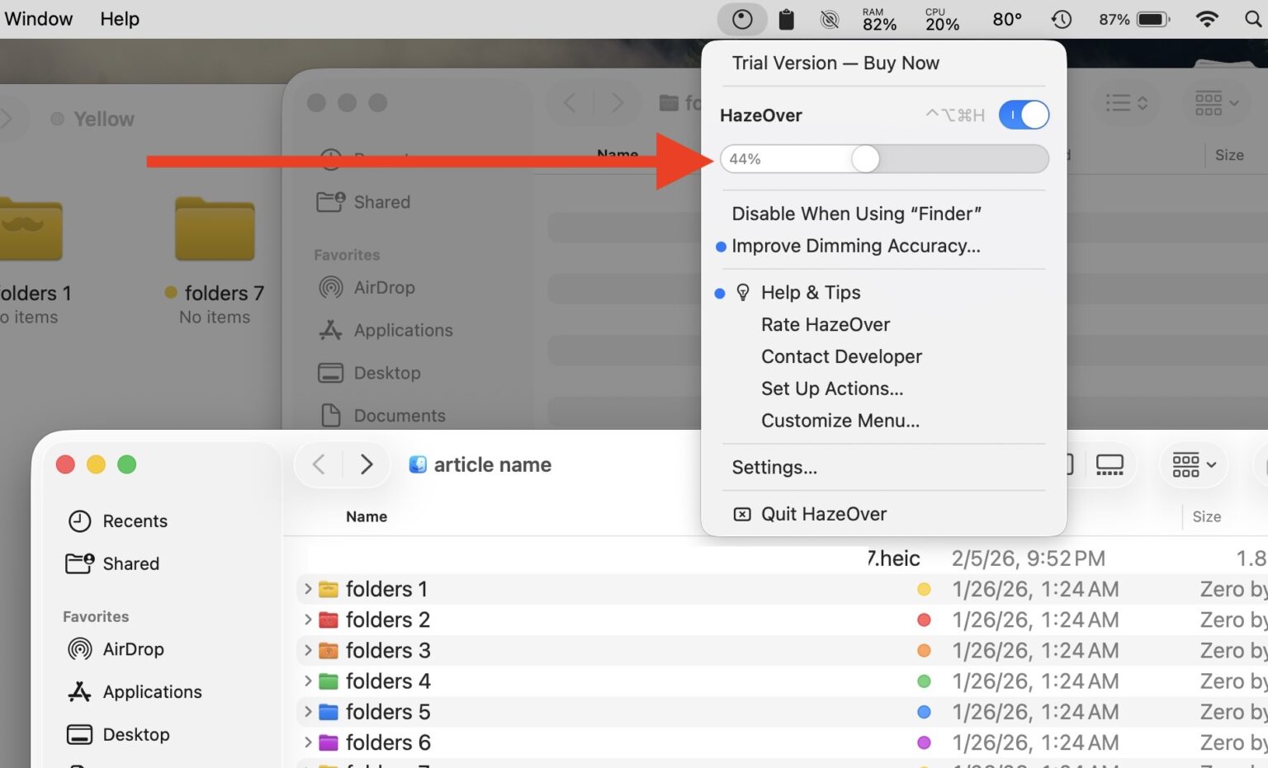1268x768 pixels.
Task: Expand the folders 4 row
Action: (308, 681)
